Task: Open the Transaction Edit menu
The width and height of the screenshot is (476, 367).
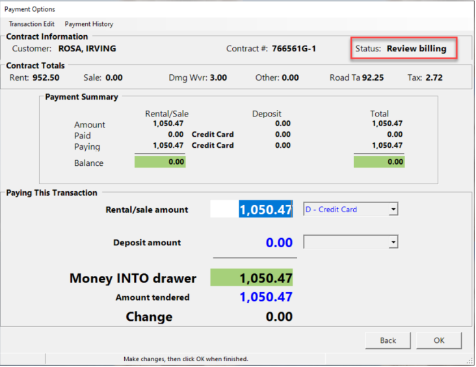Action: tap(32, 24)
